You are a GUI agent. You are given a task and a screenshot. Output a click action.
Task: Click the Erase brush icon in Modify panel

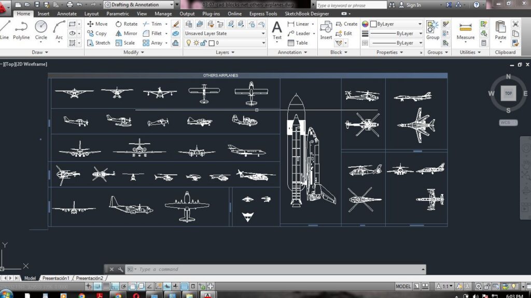176,24
